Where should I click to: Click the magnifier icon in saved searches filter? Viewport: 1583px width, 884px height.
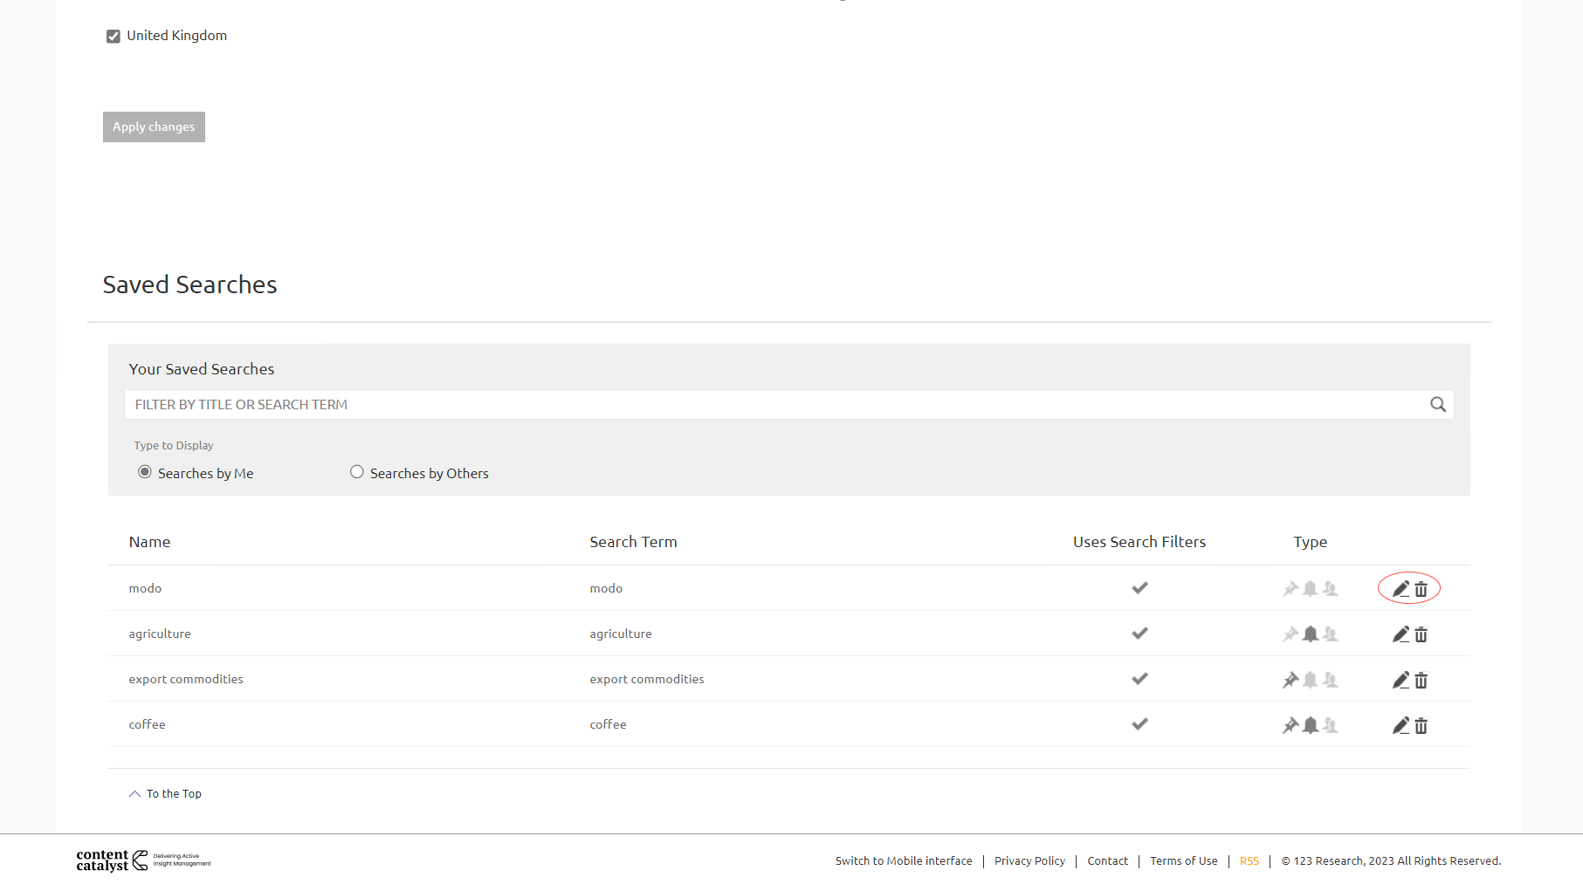click(x=1437, y=404)
